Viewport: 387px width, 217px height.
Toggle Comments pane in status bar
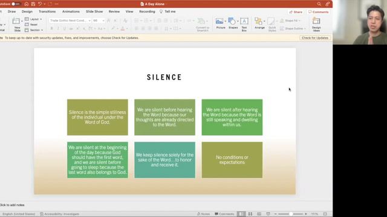pyautogui.click(x=224, y=214)
